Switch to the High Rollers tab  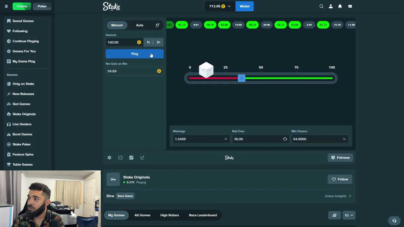pyautogui.click(x=169, y=215)
